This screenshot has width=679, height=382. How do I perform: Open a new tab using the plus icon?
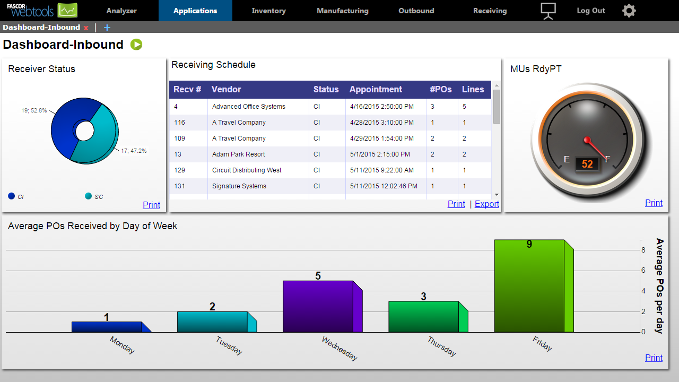pyautogui.click(x=107, y=28)
